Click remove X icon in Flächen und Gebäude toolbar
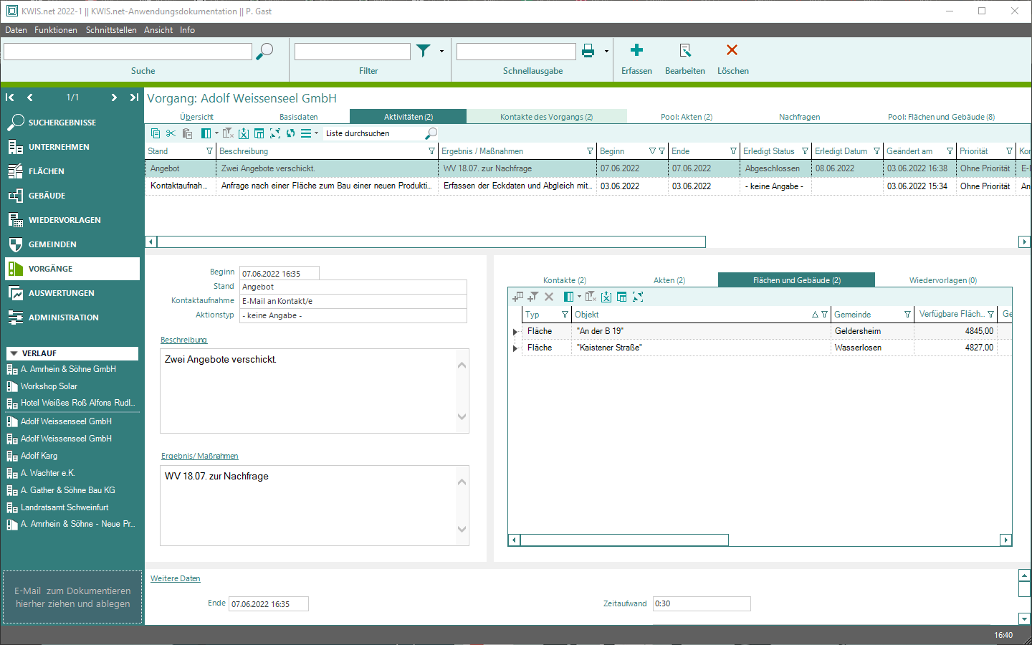1032x645 pixels. (549, 297)
